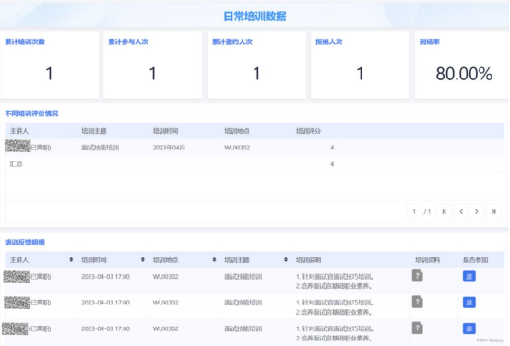Click 面试技能培训 in third feedback row
The height and width of the screenshot is (346, 510).
[x=243, y=328]
